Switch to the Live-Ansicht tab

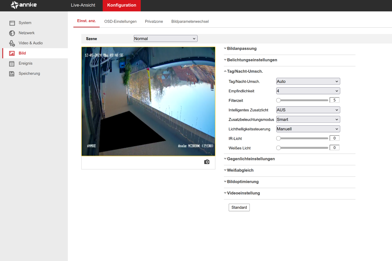(83, 5)
